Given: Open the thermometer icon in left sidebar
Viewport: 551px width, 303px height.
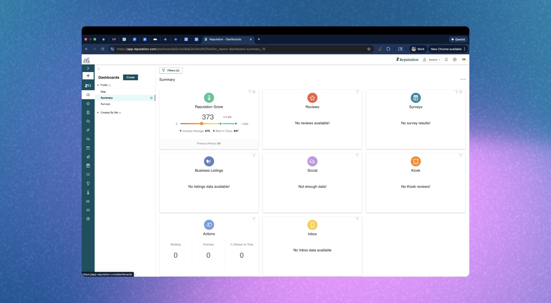Looking at the screenshot, I should (x=88, y=192).
